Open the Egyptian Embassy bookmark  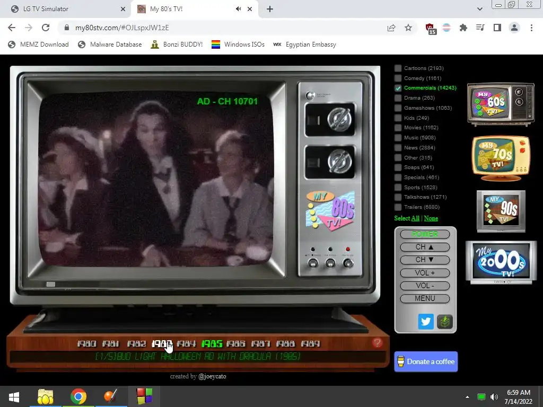[305, 45]
